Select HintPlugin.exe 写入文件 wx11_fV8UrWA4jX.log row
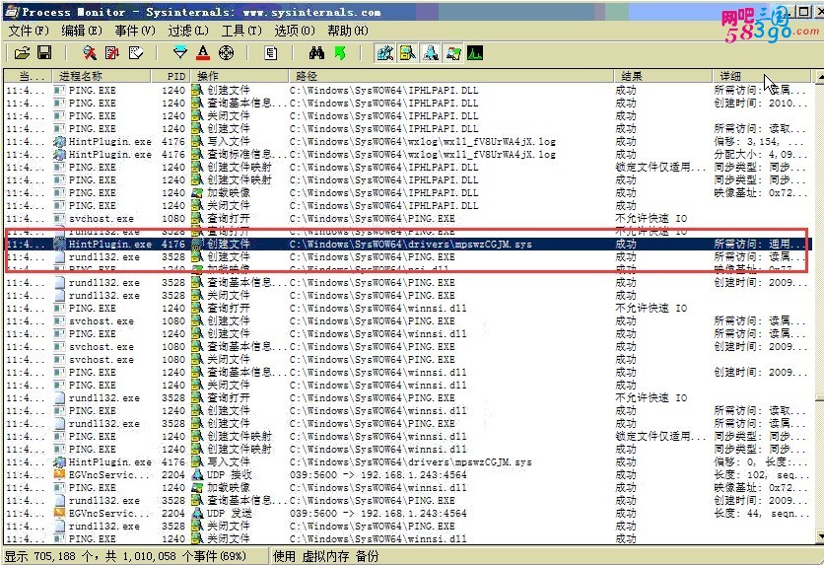Screen dimensions: 824x565 pos(408,141)
